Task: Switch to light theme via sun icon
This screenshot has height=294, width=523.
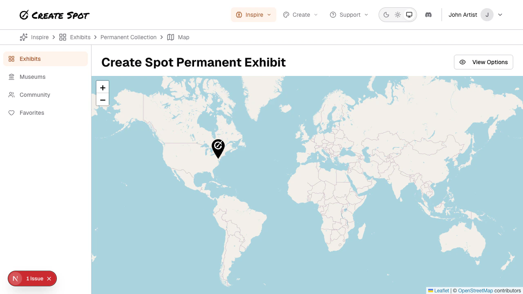Action: pos(398,14)
